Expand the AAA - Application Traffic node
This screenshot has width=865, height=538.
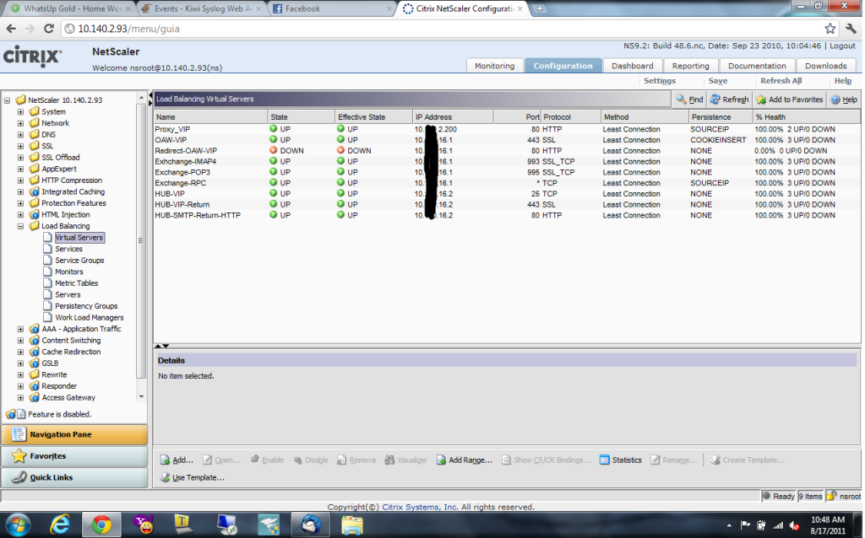[x=20, y=329]
